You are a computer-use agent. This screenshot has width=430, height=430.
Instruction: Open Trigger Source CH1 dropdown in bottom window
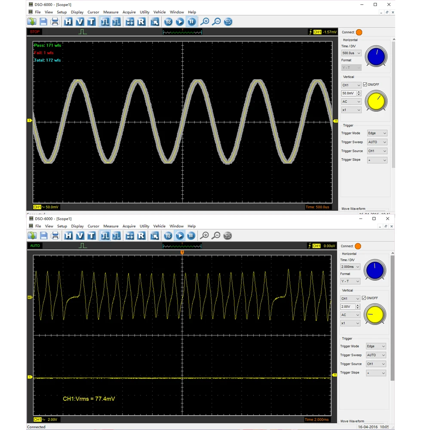tap(376, 364)
